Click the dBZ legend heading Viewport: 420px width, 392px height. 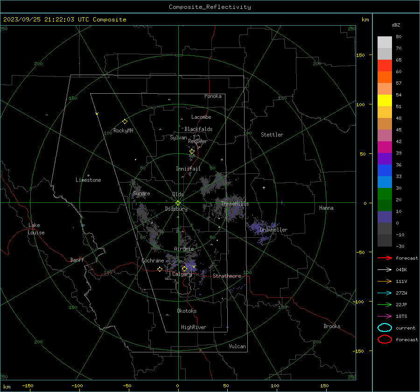coord(396,25)
